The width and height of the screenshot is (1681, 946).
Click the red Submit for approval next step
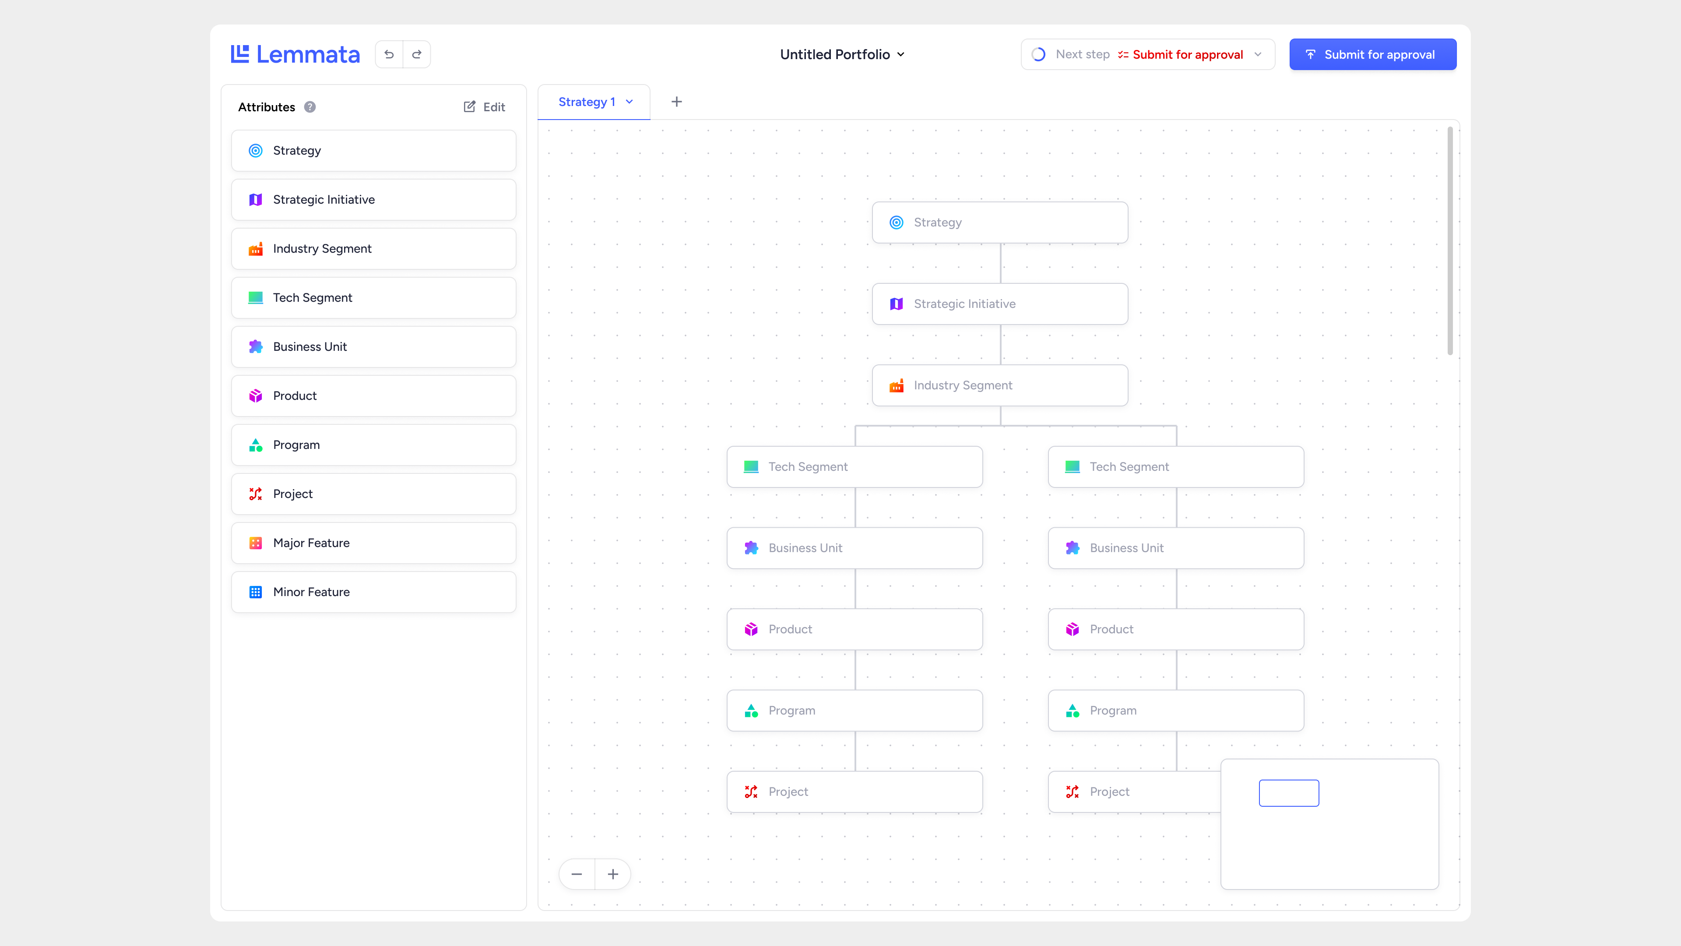click(x=1181, y=54)
